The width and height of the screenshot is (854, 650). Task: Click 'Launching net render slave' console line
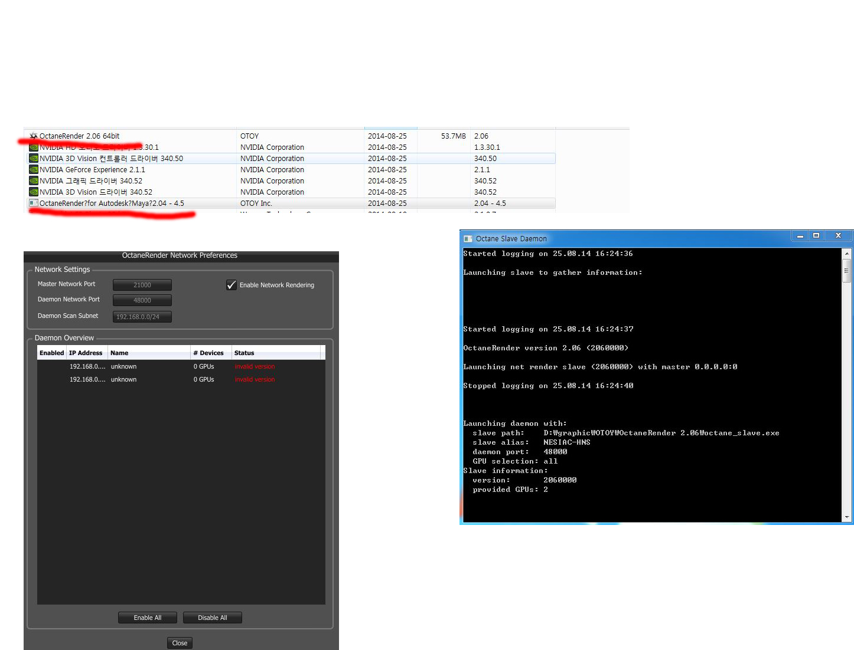(600, 367)
